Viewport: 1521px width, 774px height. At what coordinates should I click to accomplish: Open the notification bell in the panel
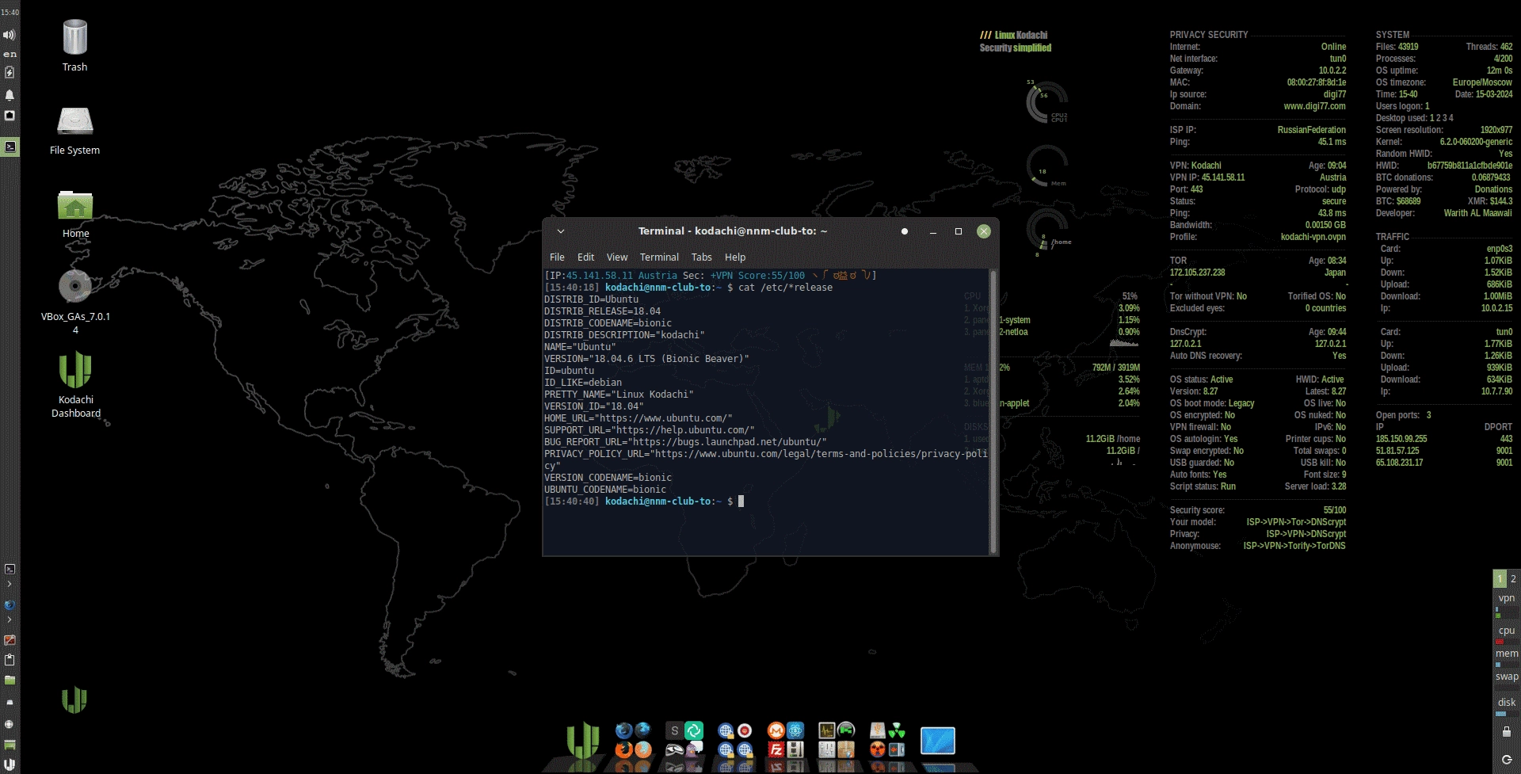pyautogui.click(x=10, y=95)
